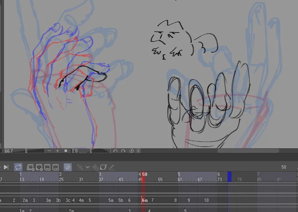
Task: Select cel 3c on the timeline
Action: 68,200
